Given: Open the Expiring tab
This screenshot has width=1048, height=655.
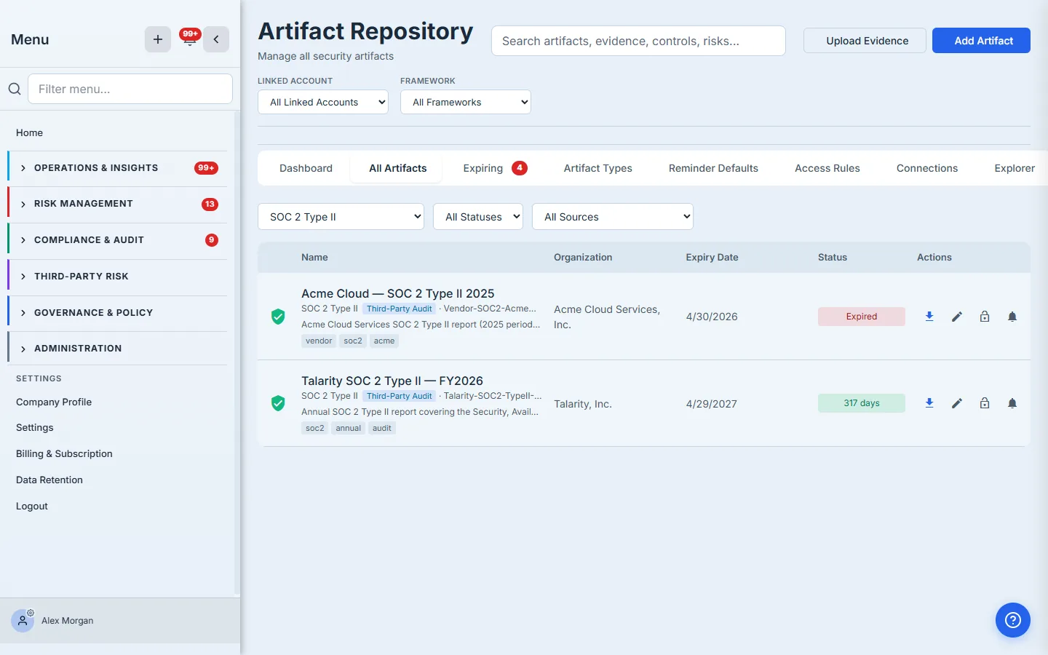Looking at the screenshot, I should pyautogui.click(x=495, y=168).
